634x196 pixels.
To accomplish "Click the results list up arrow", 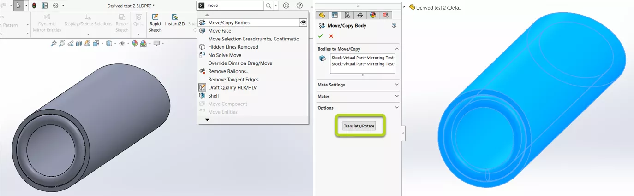I will point(207,15).
